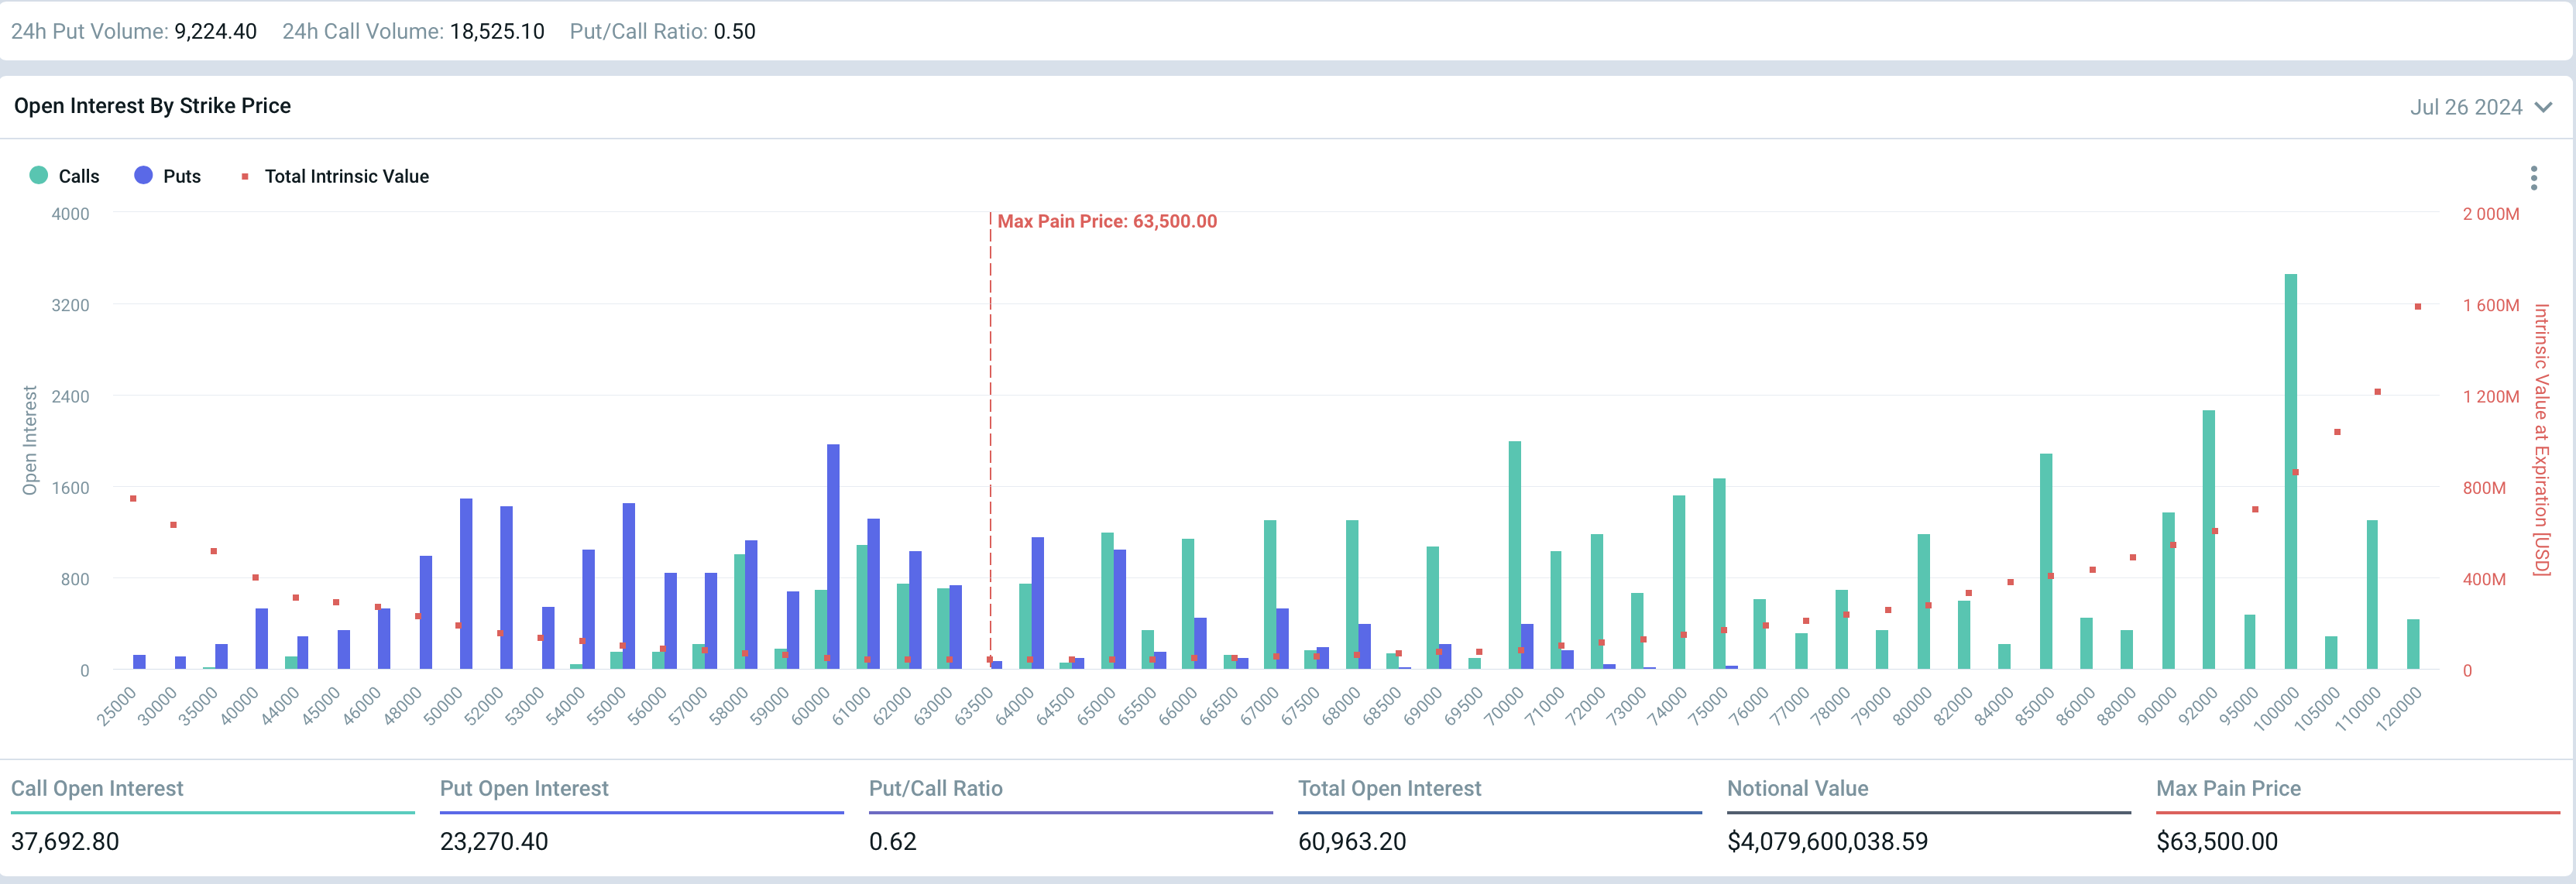Select the Call Open Interest stat

pos(97,788)
